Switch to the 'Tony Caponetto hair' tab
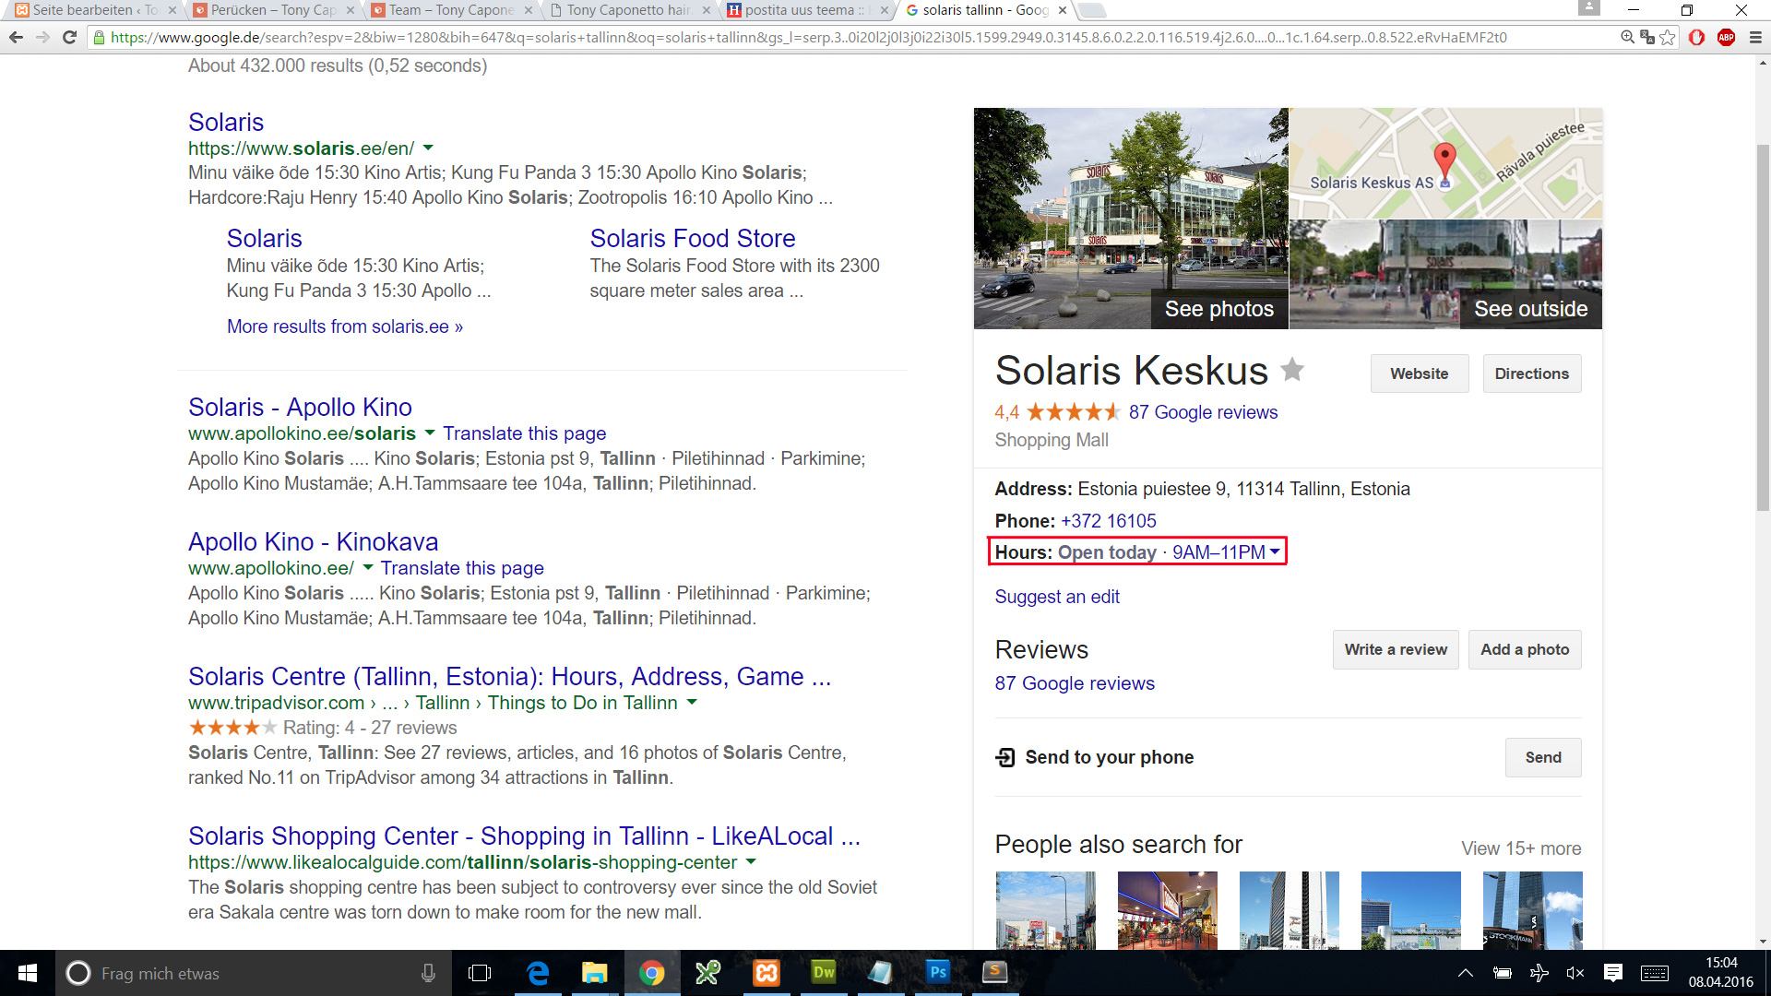The image size is (1771, 996). pos(630,10)
